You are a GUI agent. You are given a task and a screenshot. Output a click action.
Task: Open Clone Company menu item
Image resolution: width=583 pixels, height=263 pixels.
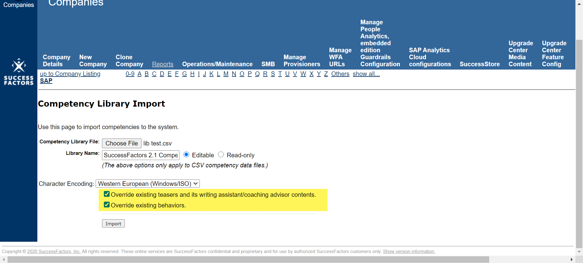tap(129, 61)
